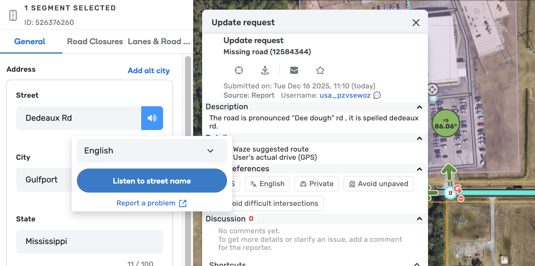Click the green 86.06° turn angle badge
The height and width of the screenshot is (266, 535).
click(445, 123)
